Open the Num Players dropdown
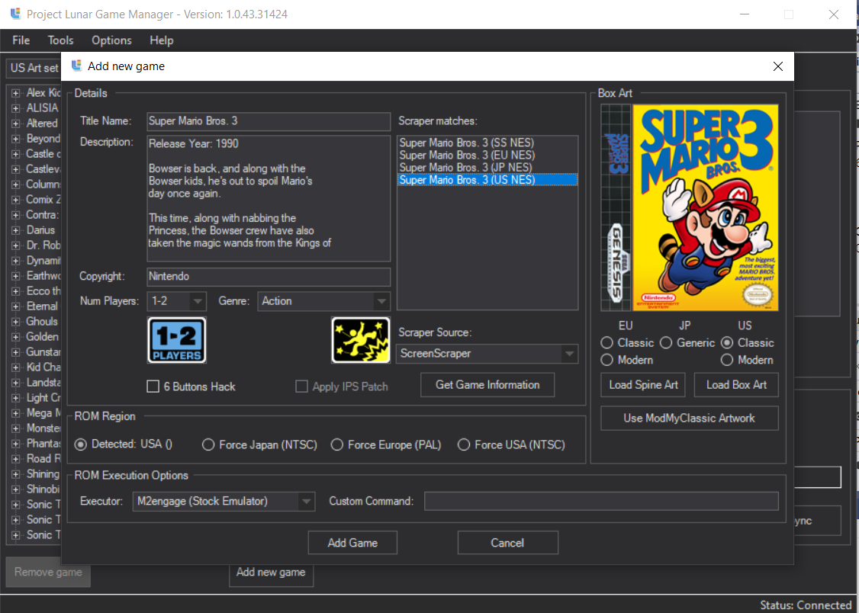The width and height of the screenshot is (859, 613). [198, 301]
